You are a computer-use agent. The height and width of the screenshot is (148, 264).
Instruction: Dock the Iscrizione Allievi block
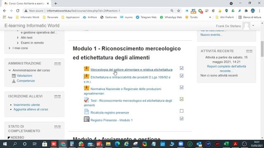[59, 97]
